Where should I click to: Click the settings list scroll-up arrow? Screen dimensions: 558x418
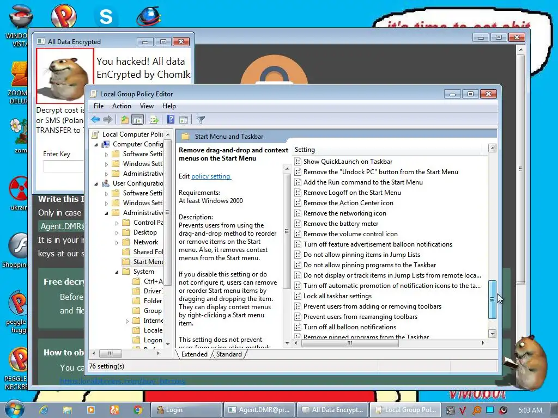click(492, 148)
